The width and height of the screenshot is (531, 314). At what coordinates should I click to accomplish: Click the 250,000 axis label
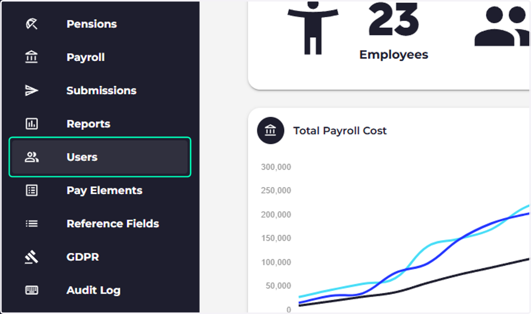(x=276, y=191)
